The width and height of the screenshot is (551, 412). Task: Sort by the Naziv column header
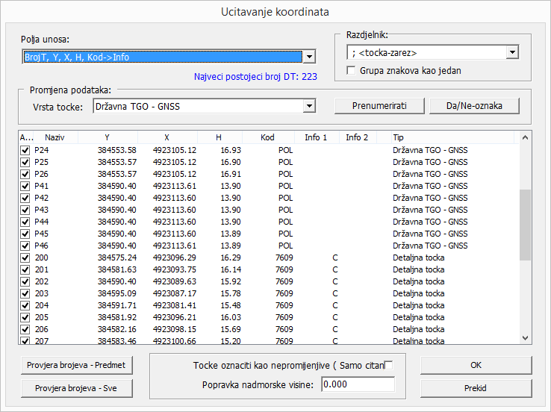click(55, 137)
